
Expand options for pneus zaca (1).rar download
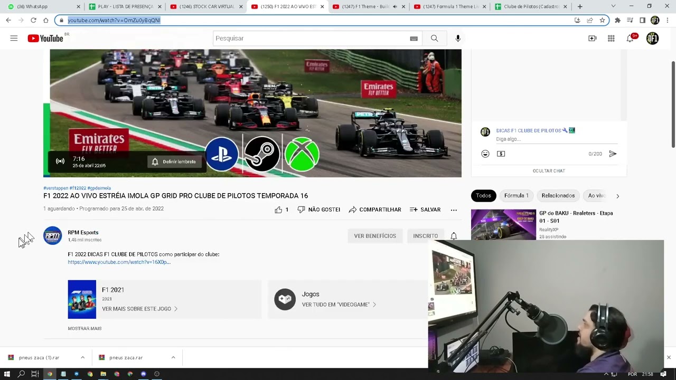click(82, 357)
